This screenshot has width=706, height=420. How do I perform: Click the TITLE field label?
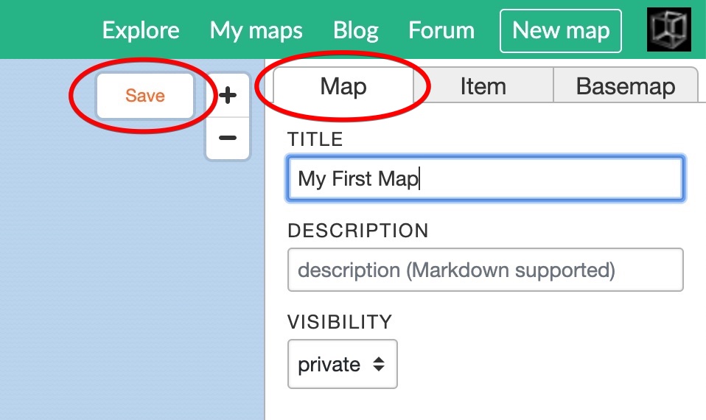pyautogui.click(x=315, y=139)
